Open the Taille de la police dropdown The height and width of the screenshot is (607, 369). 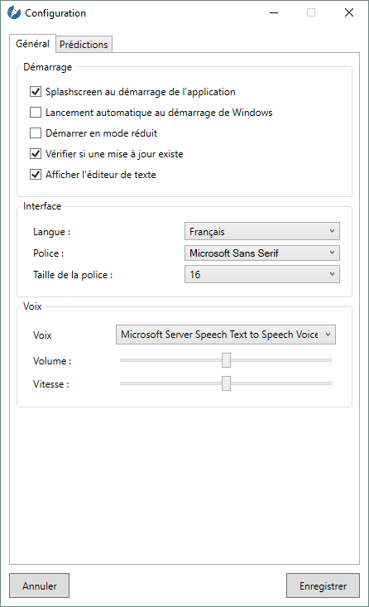[x=262, y=274]
